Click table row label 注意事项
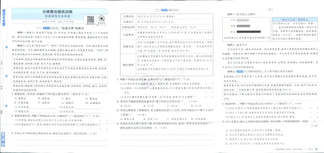 (128, 35)
